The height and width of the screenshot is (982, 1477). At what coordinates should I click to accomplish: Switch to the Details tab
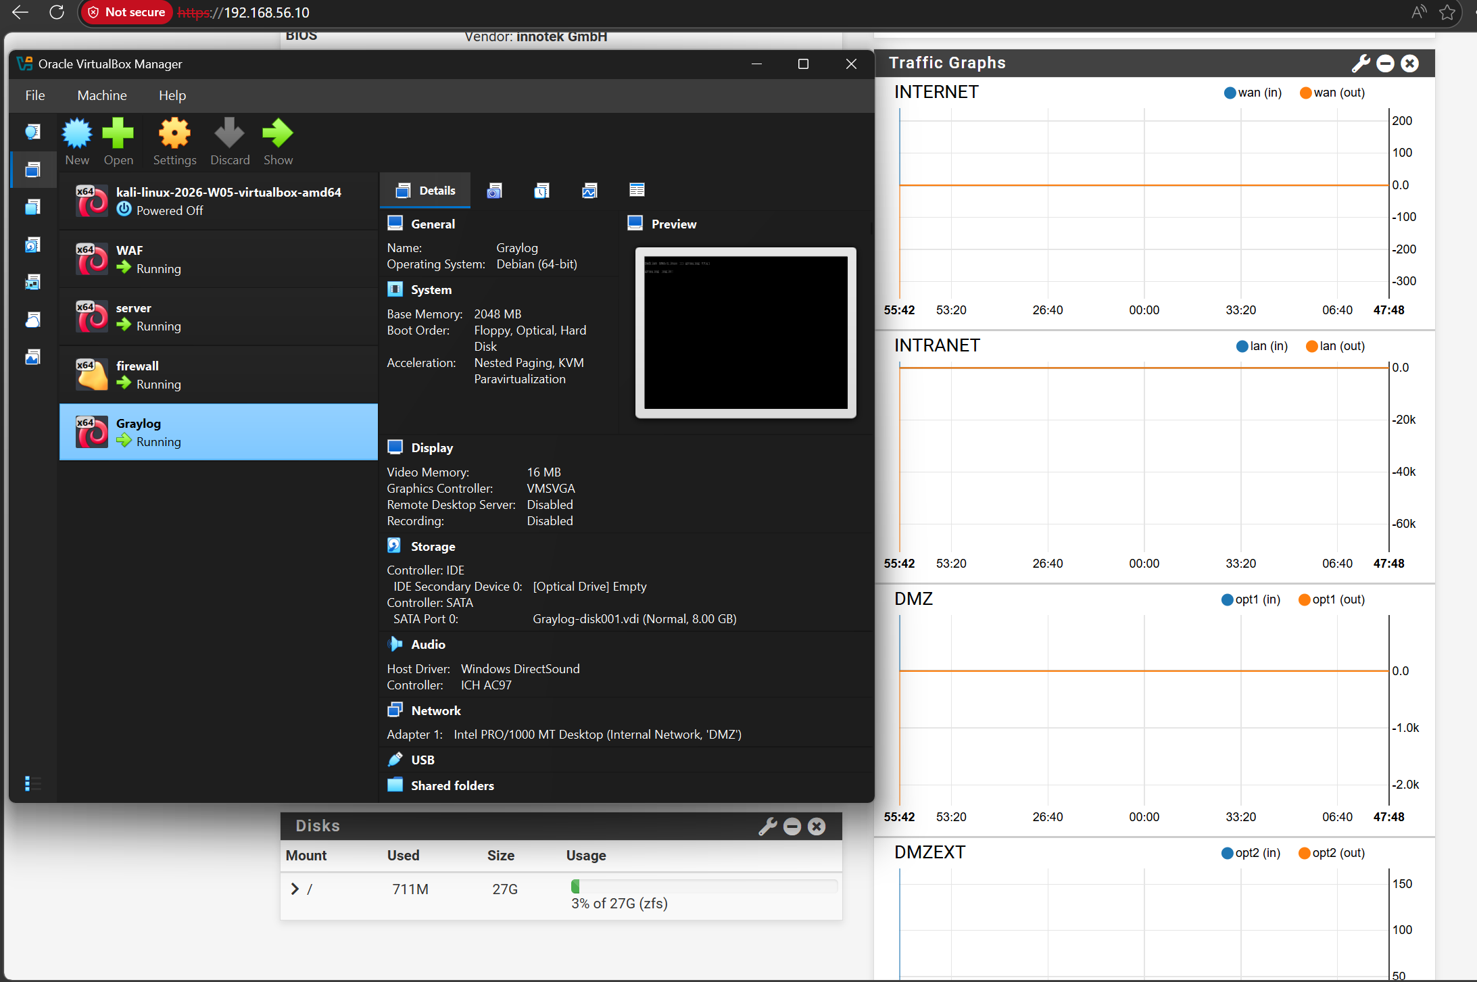coord(426,191)
